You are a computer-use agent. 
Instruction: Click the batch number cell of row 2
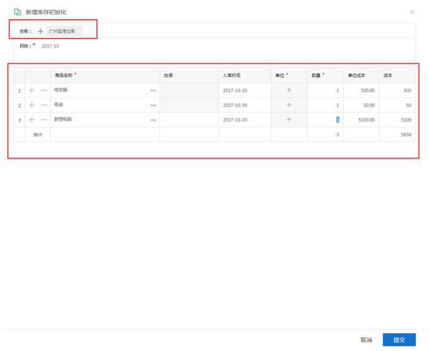189,105
